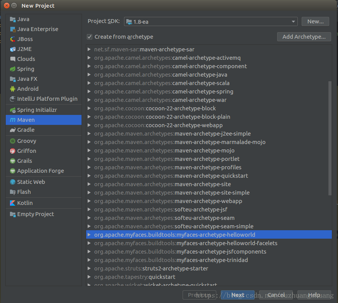Pick the J2ME project icon
Viewport: 338px width, 303px height.
point(13,49)
